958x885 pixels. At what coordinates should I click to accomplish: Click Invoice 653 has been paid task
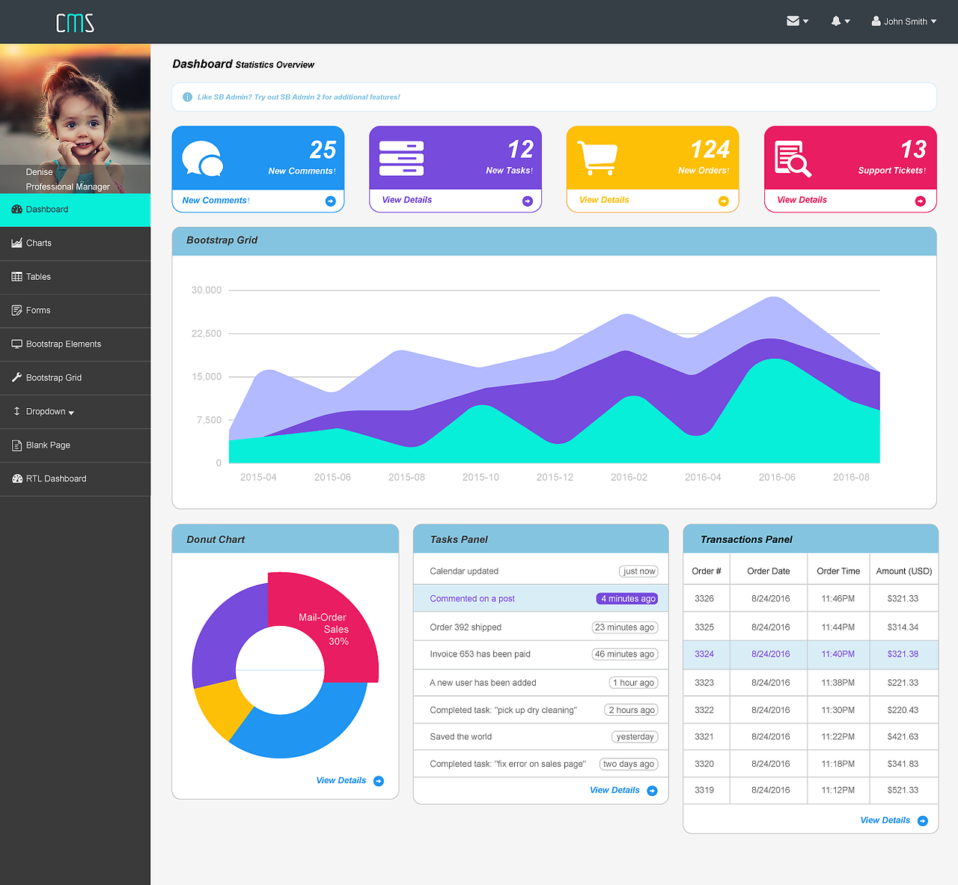pyautogui.click(x=540, y=654)
